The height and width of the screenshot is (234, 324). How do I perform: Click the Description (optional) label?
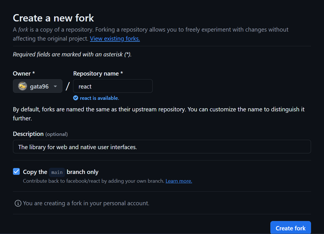pyautogui.click(x=40, y=134)
